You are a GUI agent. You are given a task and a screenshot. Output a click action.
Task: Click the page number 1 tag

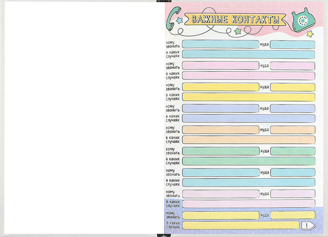pos(308,224)
